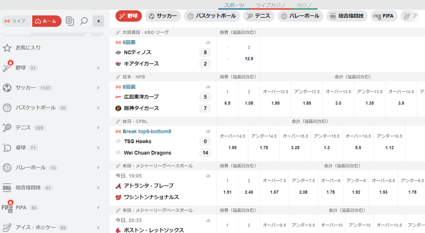The height and width of the screenshot is (233, 425).
Task: Select the FIFA sport filter chip
Action: (384, 16)
